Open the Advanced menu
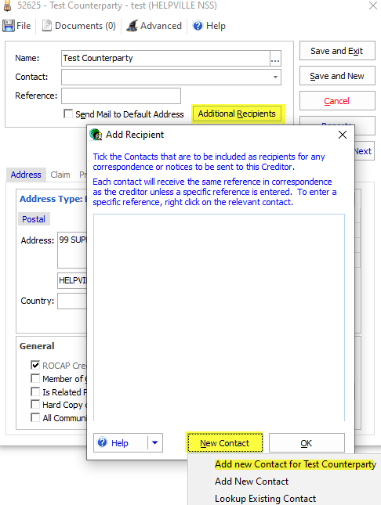 click(x=154, y=26)
